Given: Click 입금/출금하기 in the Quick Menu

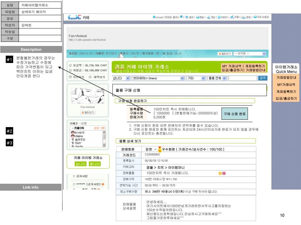Looking at the screenshot, I should pyautogui.click(x=286, y=98).
